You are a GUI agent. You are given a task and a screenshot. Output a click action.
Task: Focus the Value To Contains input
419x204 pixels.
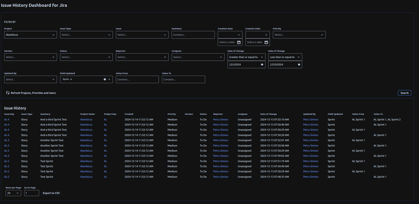point(184,79)
